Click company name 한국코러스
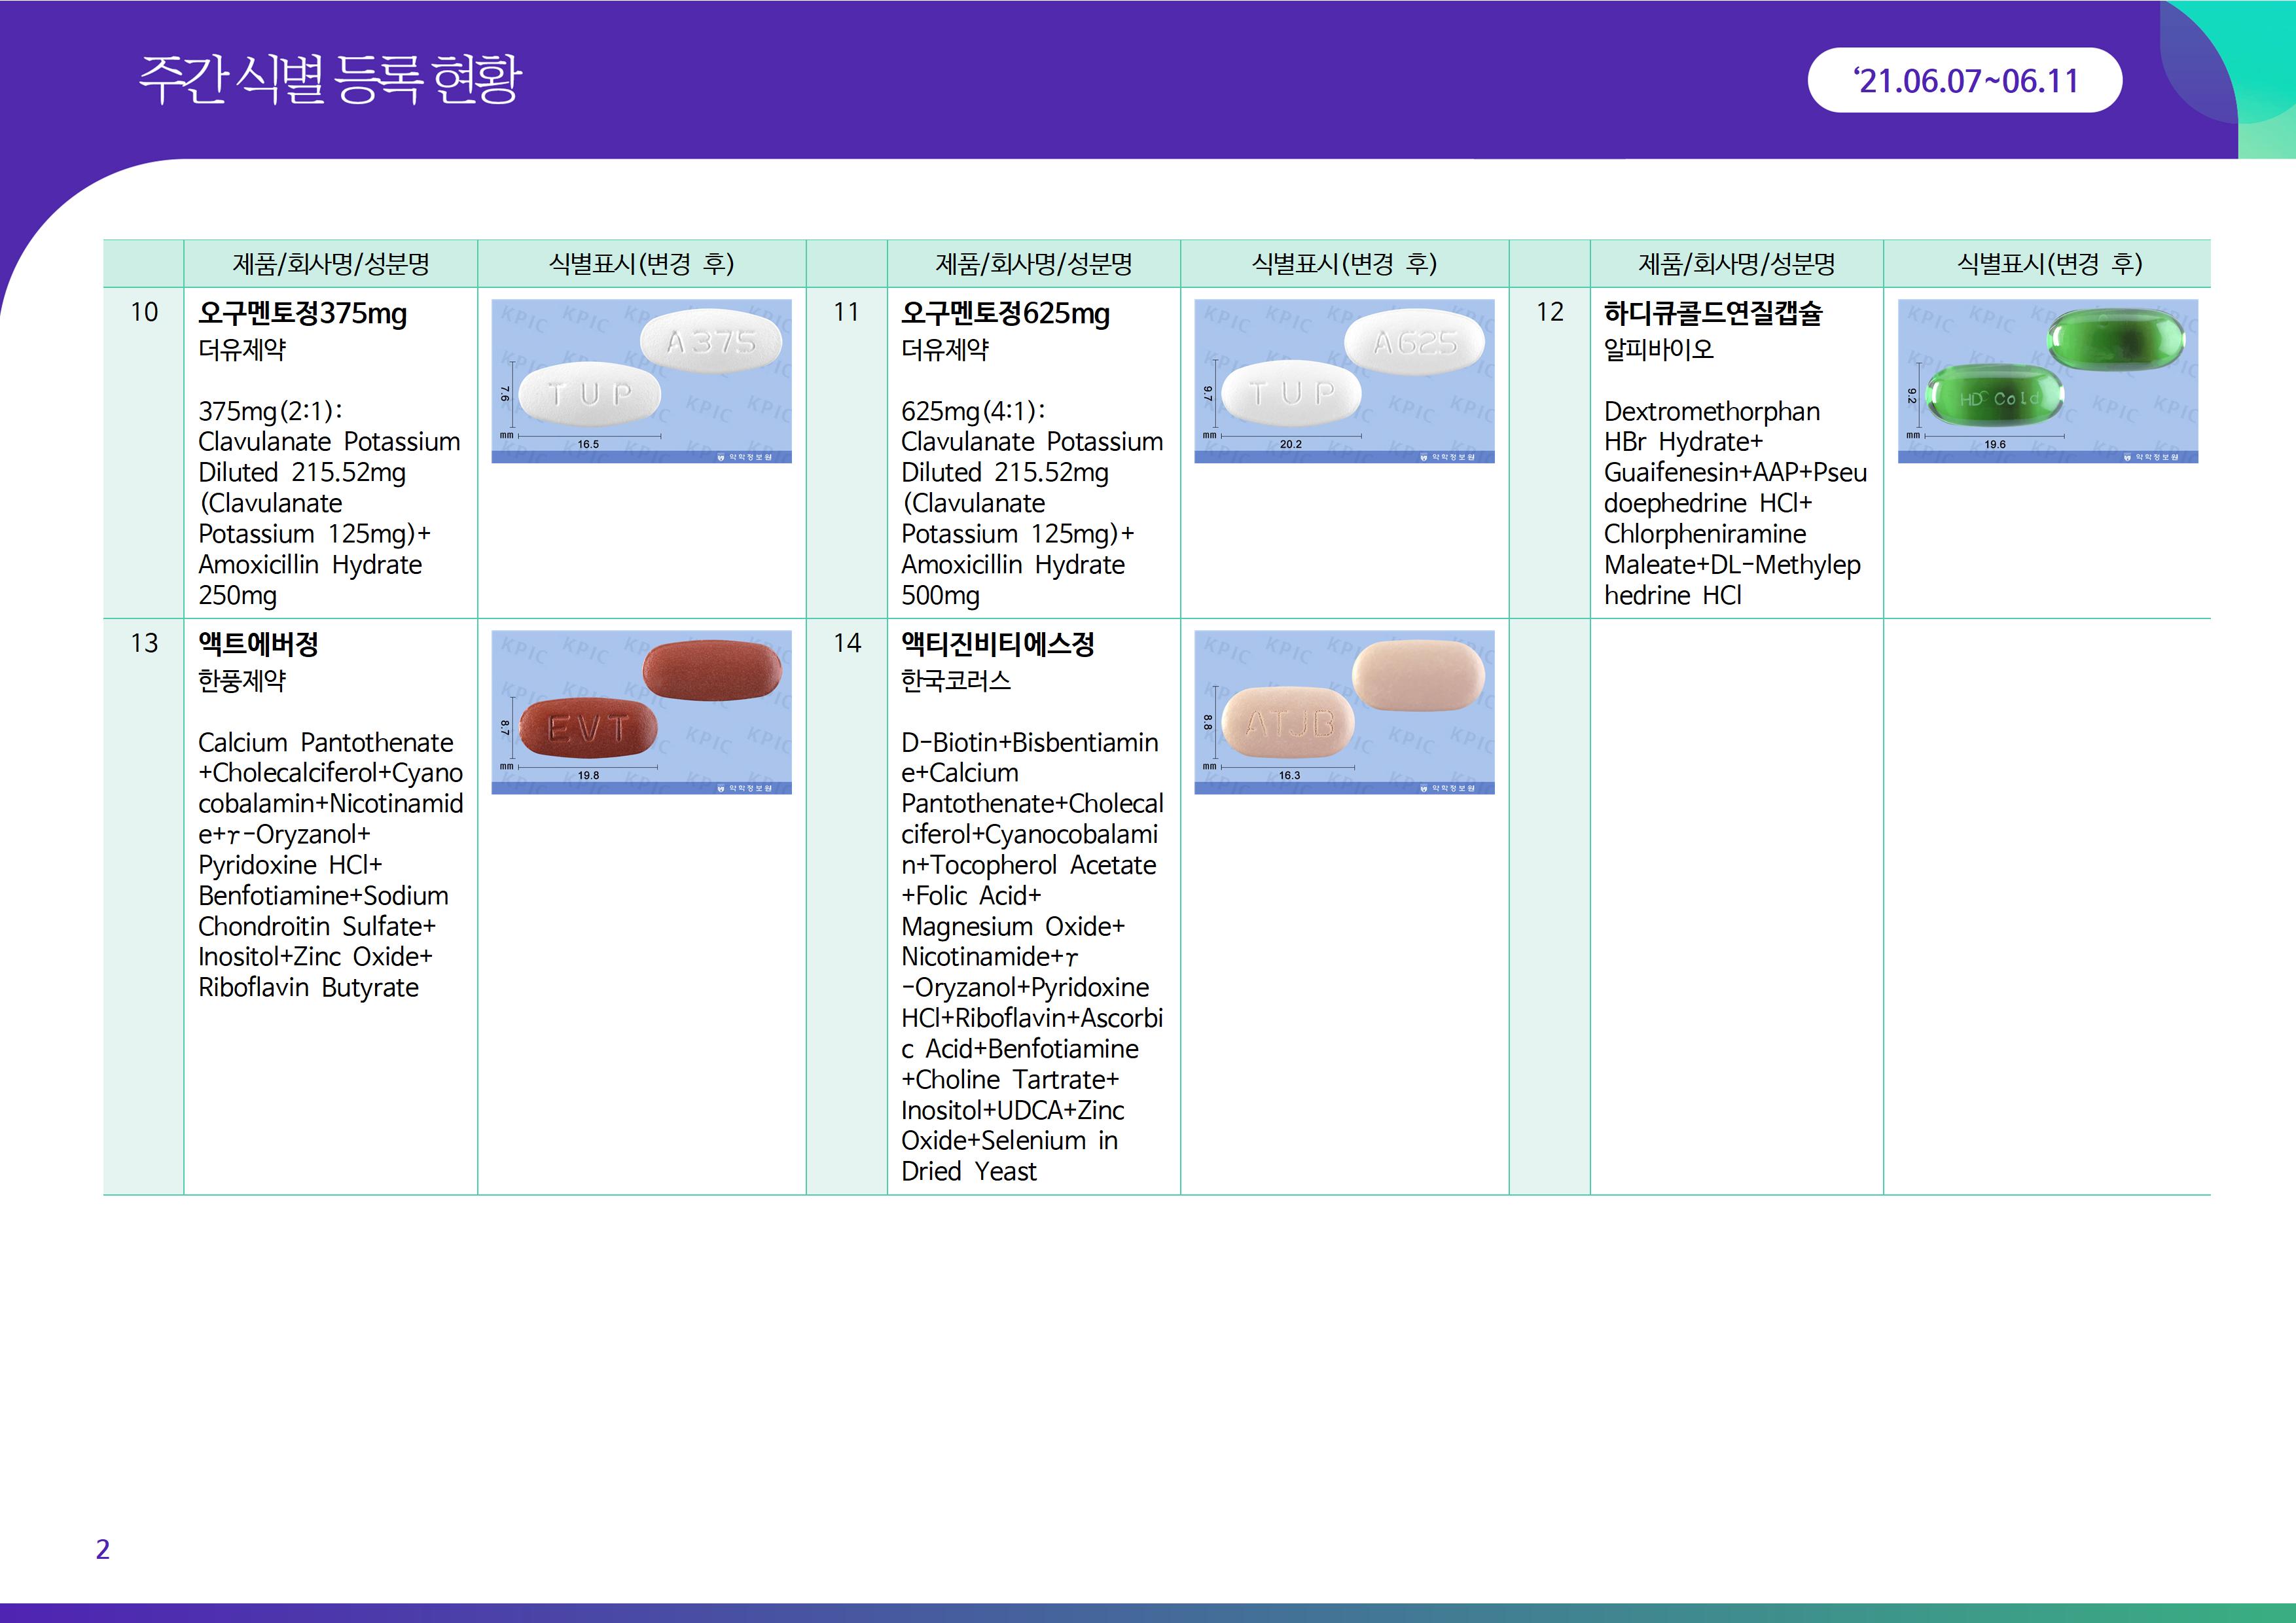This screenshot has height=1623, width=2296. point(955,681)
